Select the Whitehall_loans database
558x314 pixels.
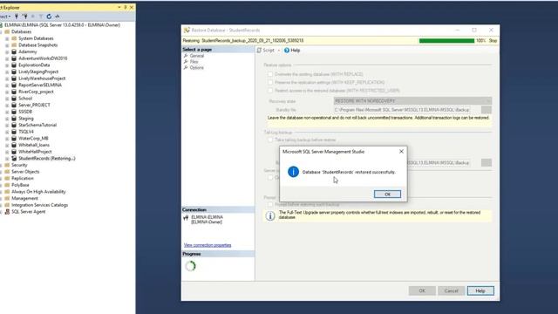pos(34,145)
